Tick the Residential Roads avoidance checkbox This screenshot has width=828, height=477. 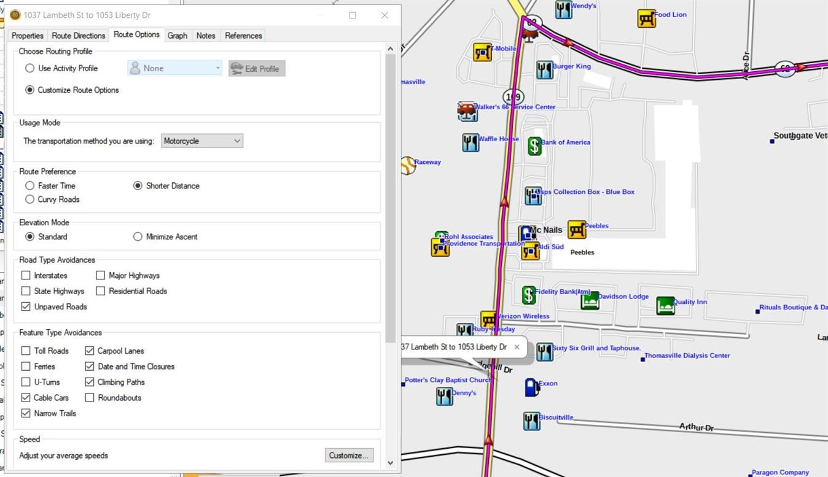pos(100,291)
